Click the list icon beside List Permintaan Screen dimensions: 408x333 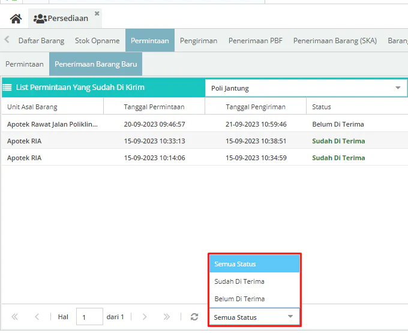8,88
